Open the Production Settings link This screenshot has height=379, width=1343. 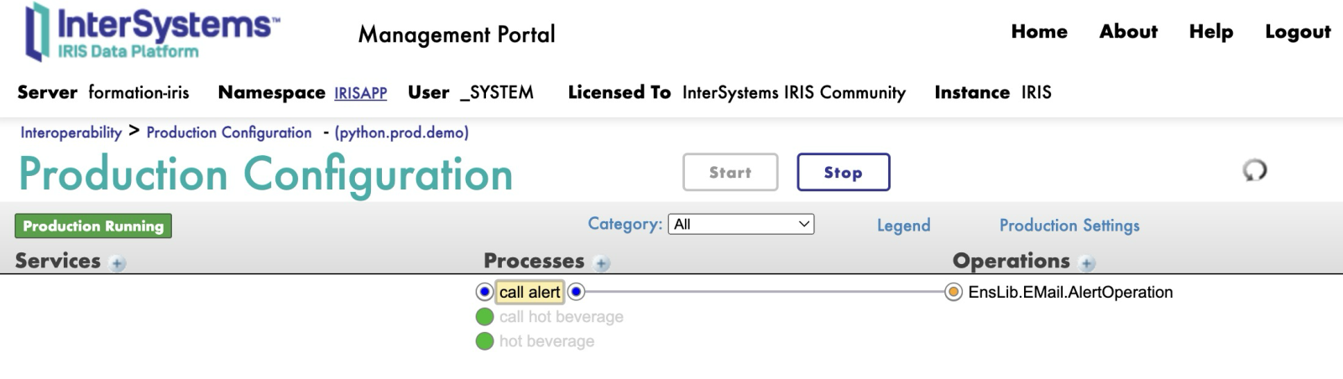tap(1069, 226)
